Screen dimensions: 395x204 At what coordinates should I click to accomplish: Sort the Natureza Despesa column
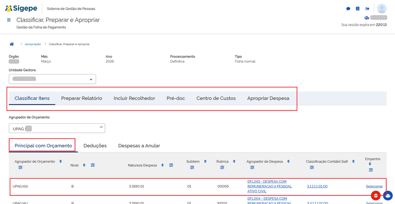[x=163, y=165]
